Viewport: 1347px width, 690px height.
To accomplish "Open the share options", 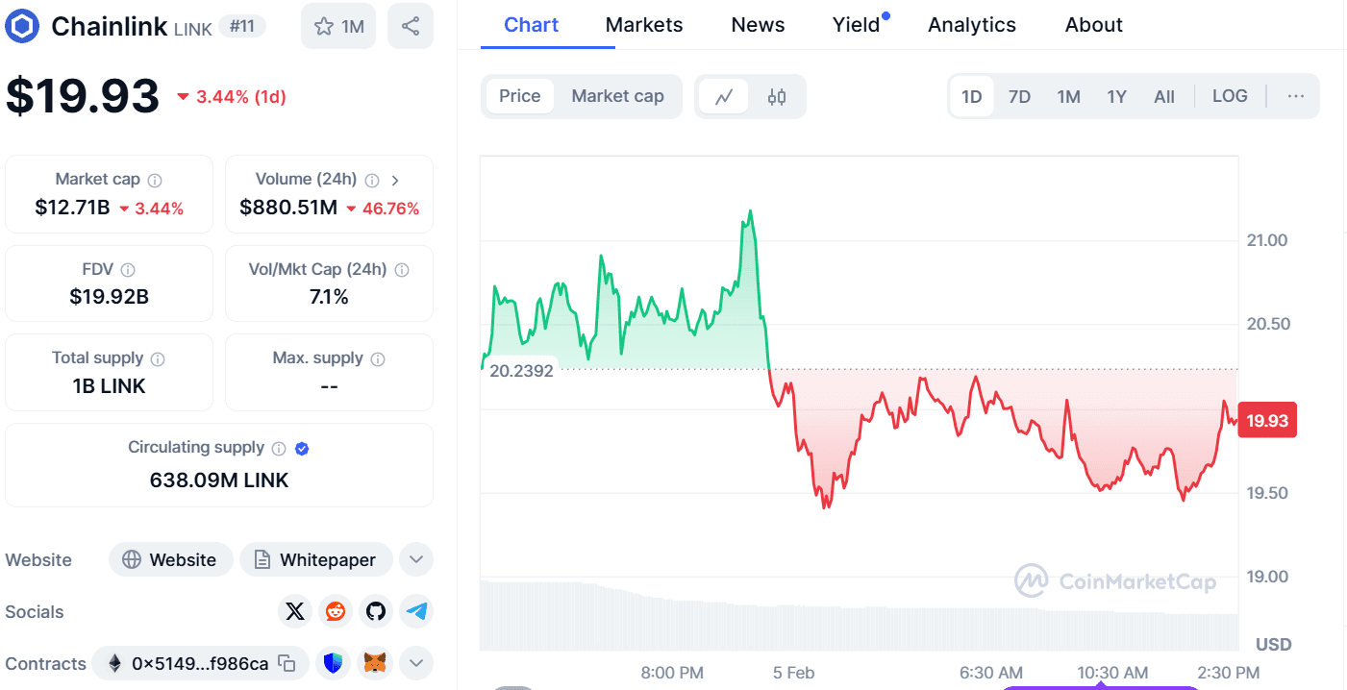I will [411, 26].
